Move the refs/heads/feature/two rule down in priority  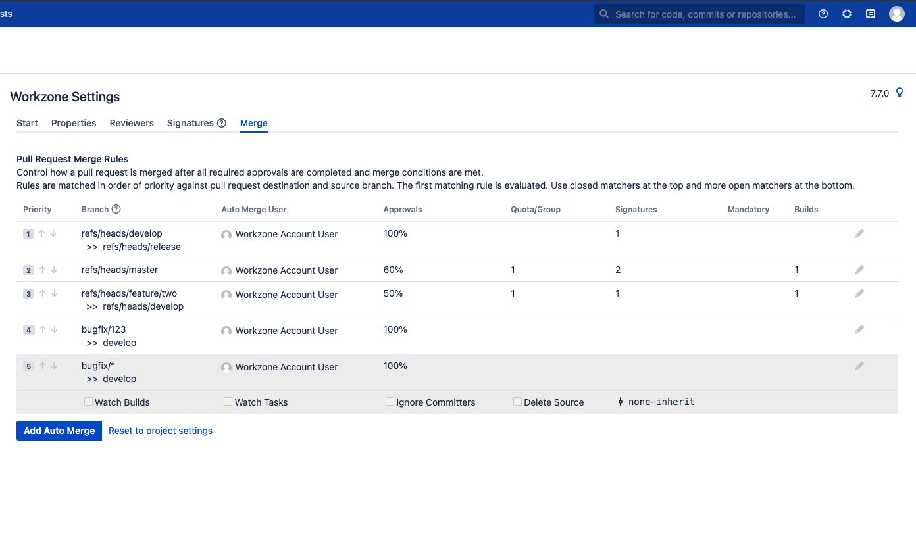click(54, 294)
